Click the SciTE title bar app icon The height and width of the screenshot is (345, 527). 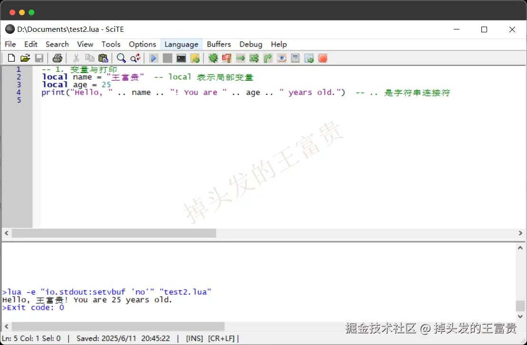coord(10,29)
